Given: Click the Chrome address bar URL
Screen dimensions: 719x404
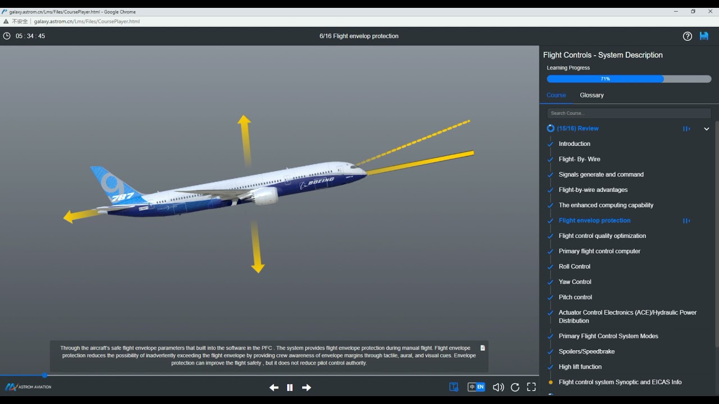Looking at the screenshot, I should click(87, 21).
